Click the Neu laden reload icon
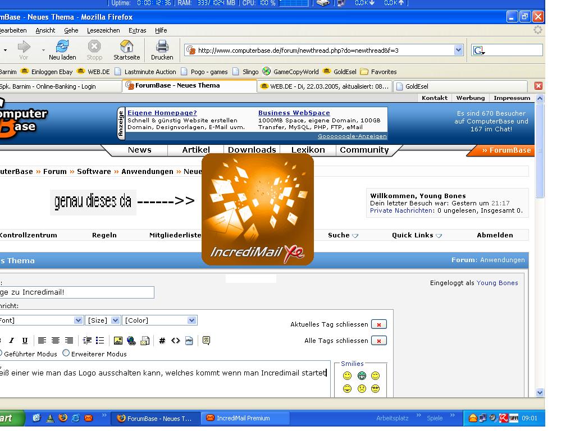Viewport: 575px width, 431px height. (x=62, y=47)
